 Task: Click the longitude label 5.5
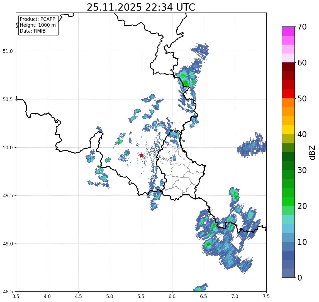click(x=141, y=296)
